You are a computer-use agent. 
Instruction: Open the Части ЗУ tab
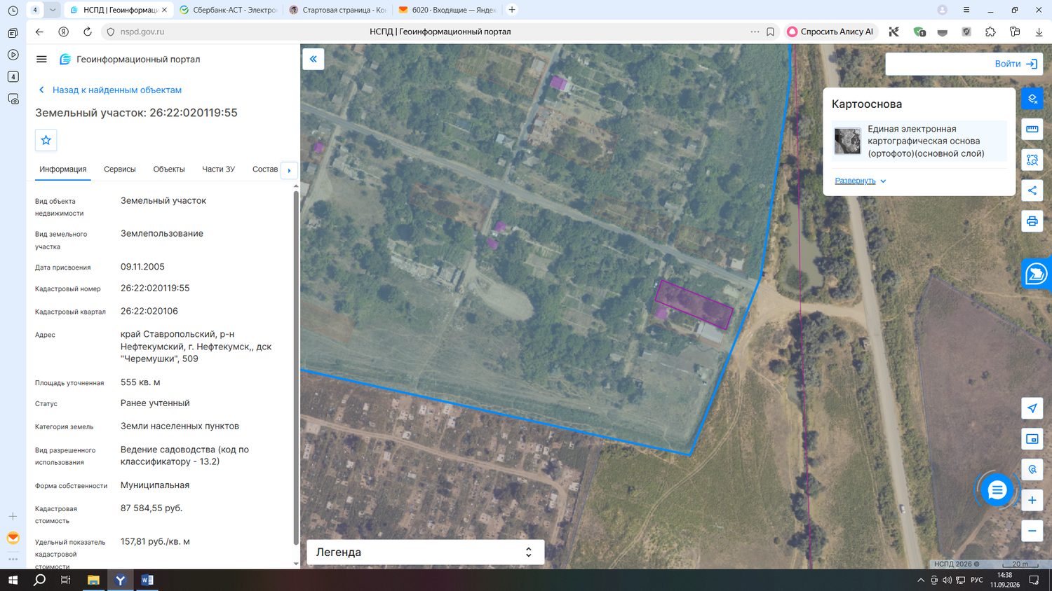[219, 169]
